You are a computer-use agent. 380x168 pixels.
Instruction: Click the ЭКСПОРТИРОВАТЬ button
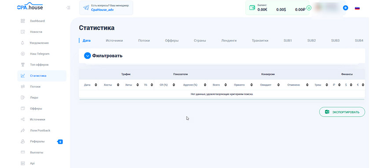pos(342,112)
